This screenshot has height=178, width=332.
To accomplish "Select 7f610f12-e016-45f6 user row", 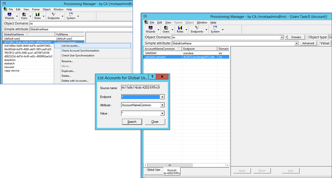I will click(x=27, y=53).
